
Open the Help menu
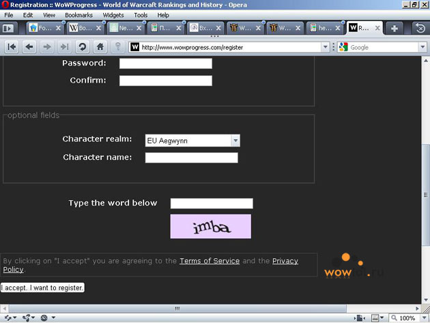coord(163,15)
